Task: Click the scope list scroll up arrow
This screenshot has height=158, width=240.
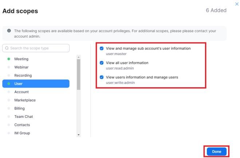Action: click(x=79, y=57)
